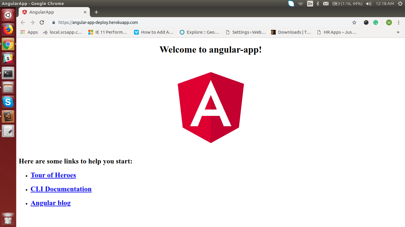405x227 pixels.
Task: Open the Settings ‹ Web... bookmark
Action: point(246,32)
